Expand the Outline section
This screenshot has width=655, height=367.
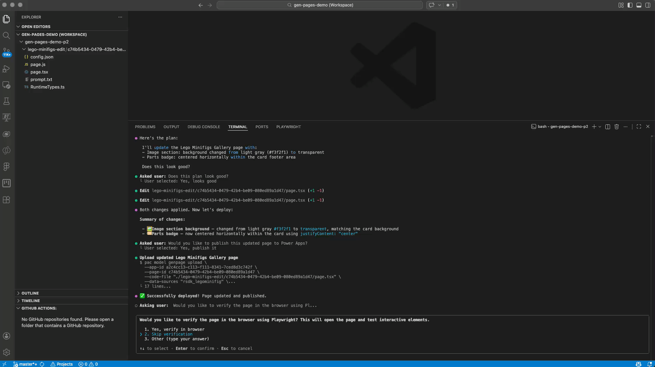[31, 293]
